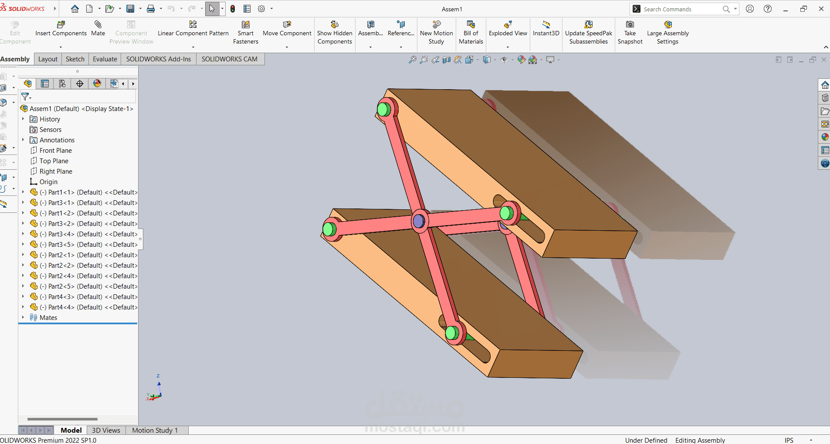Open Design Library in the task pane
This screenshot has height=444, width=830.
[825, 98]
